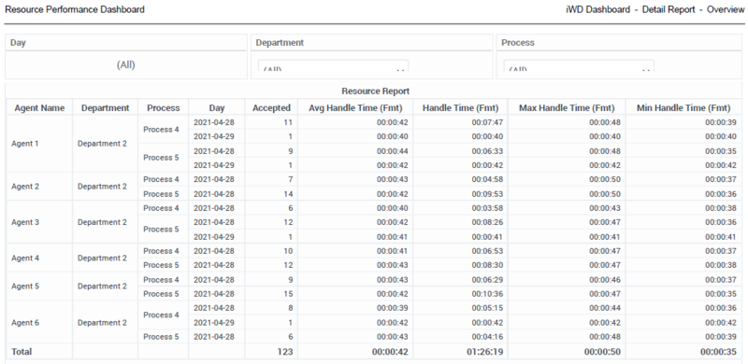Switch to the Detail Report tab
Screen dimensions: 748x364
point(669,9)
